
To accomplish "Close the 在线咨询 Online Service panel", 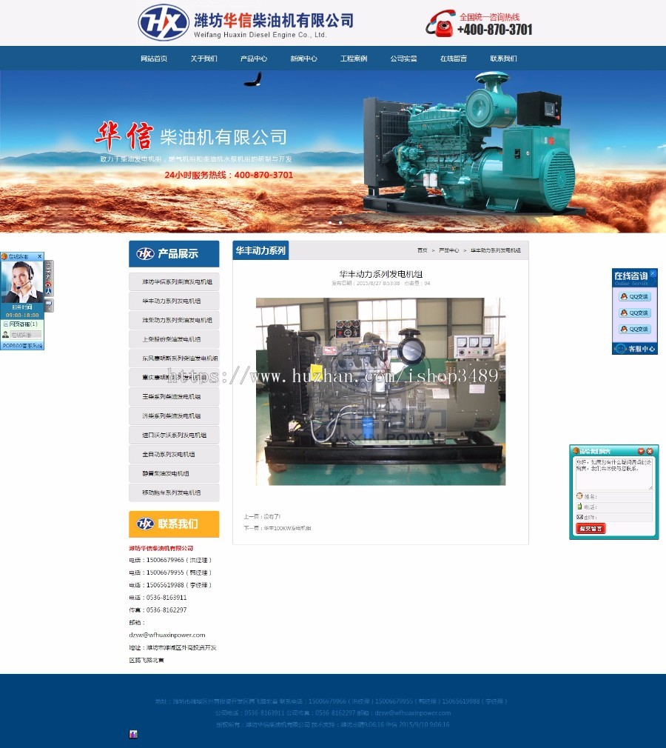I will click(653, 274).
